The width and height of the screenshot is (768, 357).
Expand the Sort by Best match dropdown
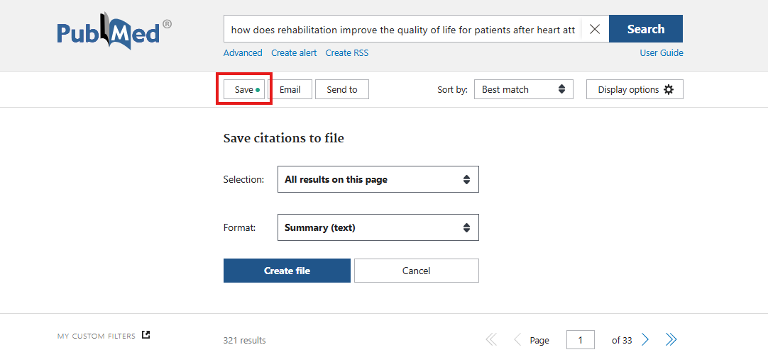click(523, 90)
